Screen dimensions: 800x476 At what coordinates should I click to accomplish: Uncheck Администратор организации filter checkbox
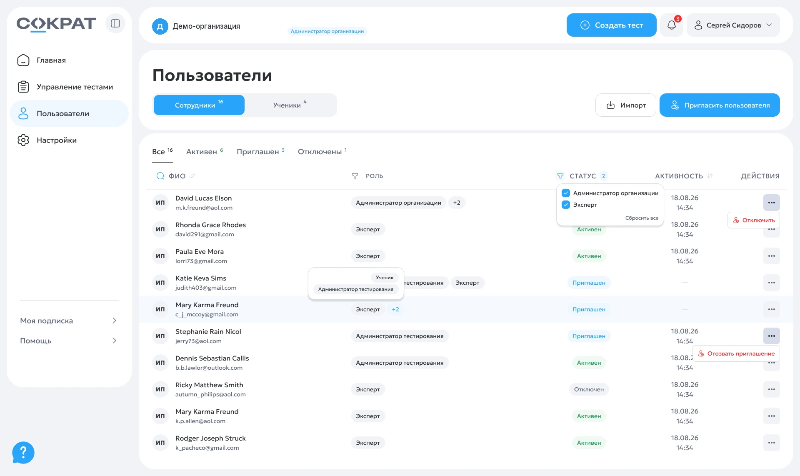[566, 193]
